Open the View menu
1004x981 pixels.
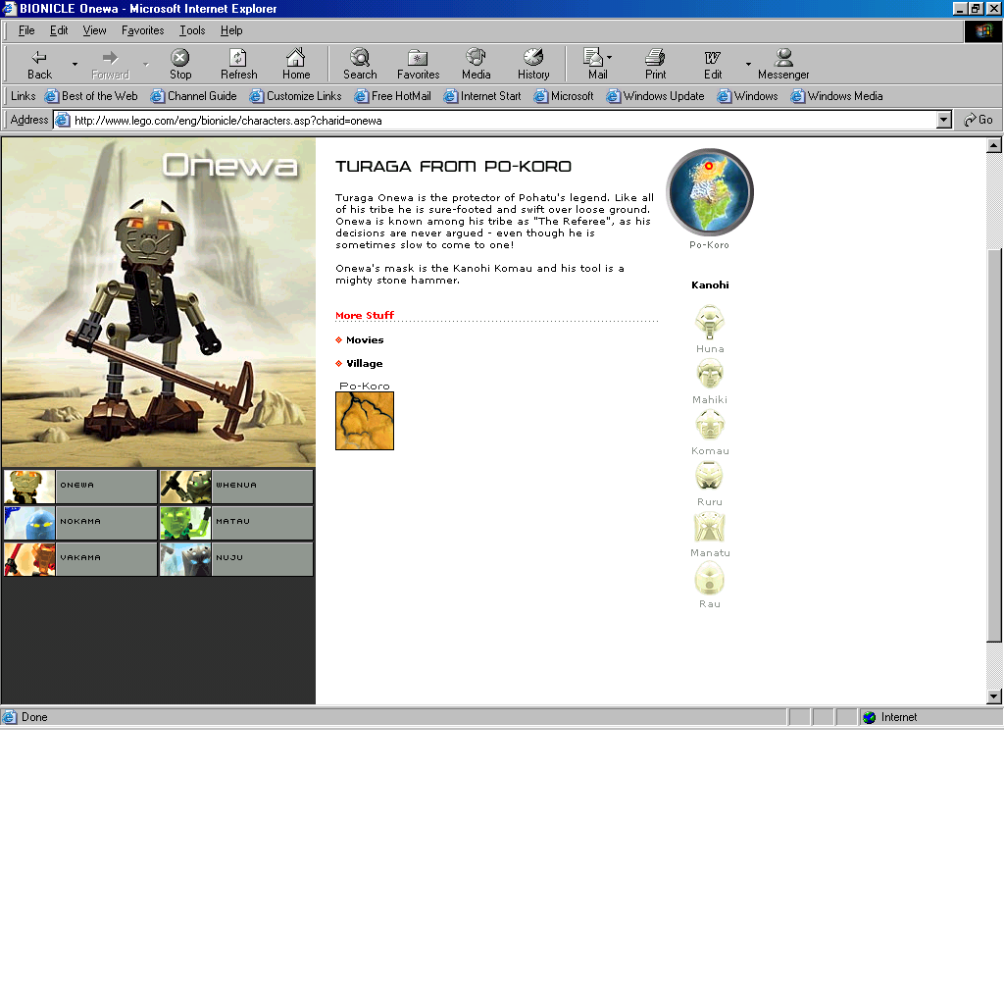[x=95, y=30]
